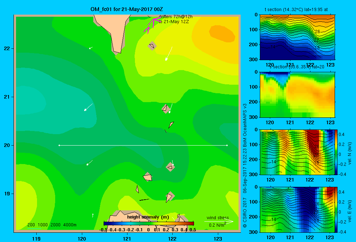The height and width of the screenshot is (242, 356).
Task: Click the 't section (14..32°C)' title
Action: [296, 10]
